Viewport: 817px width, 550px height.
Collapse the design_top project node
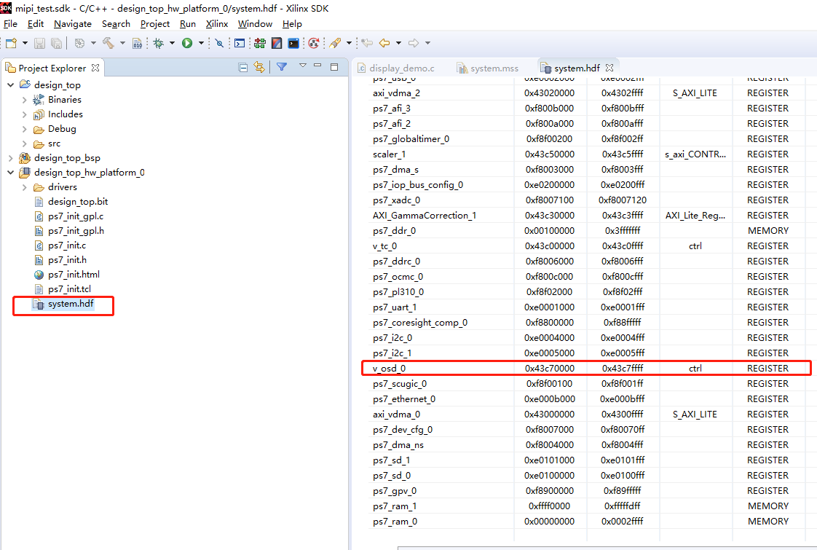tap(11, 85)
